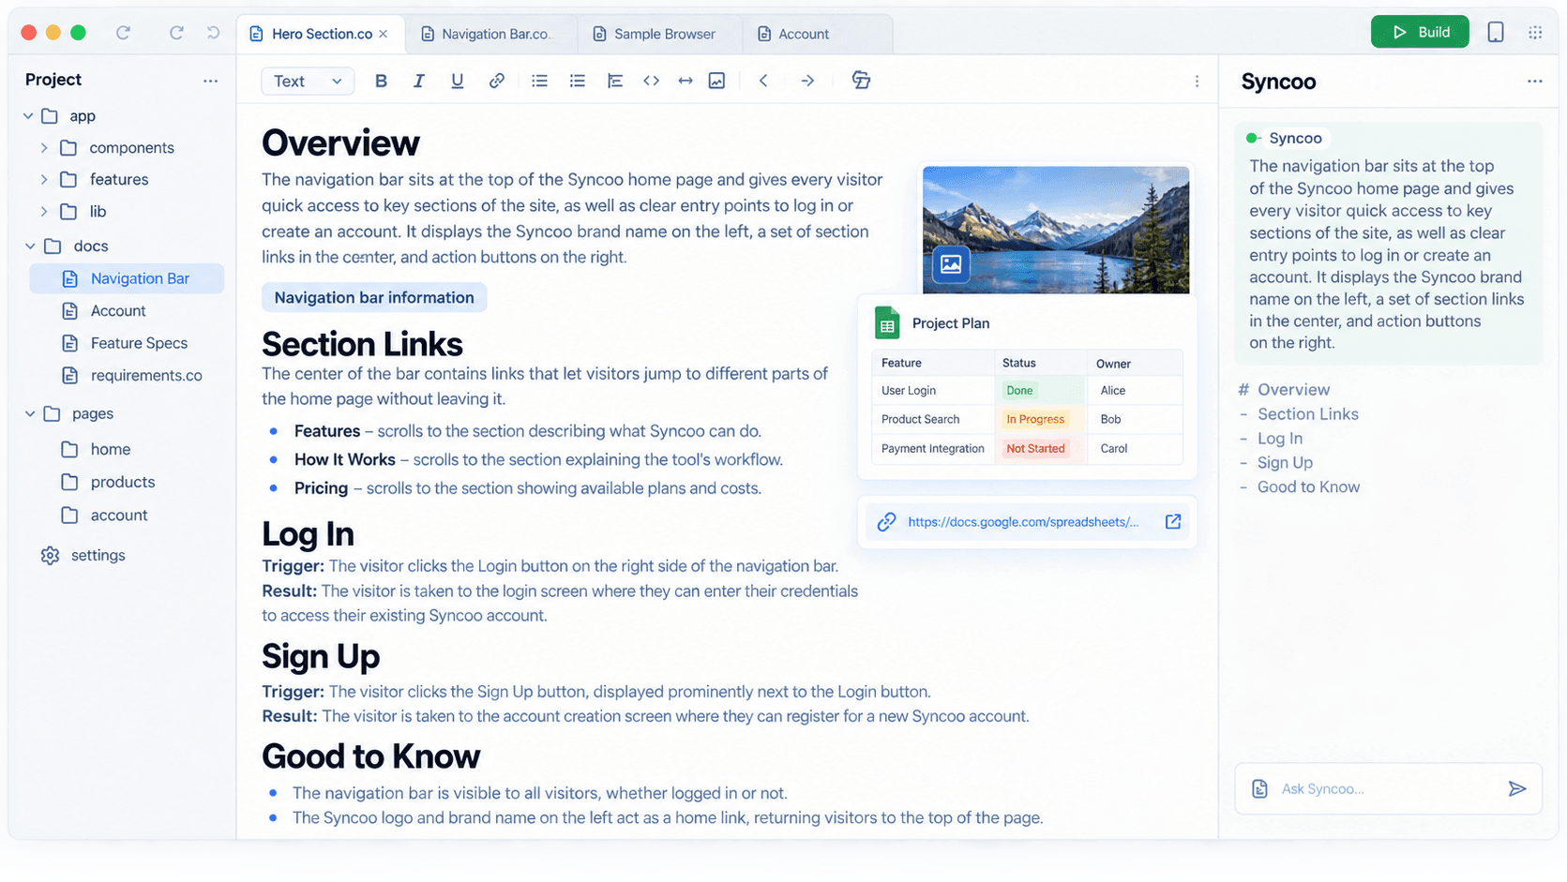The height and width of the screenshot is (882, 1567).
Task: Open the Text style dropdown
Action: coord(308,82)
